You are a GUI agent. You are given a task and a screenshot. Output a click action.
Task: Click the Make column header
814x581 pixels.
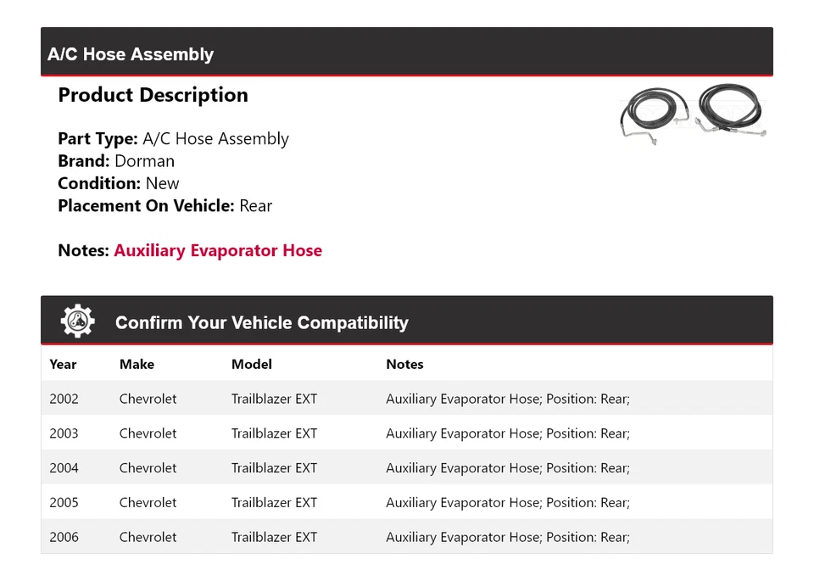click(137, 364)
